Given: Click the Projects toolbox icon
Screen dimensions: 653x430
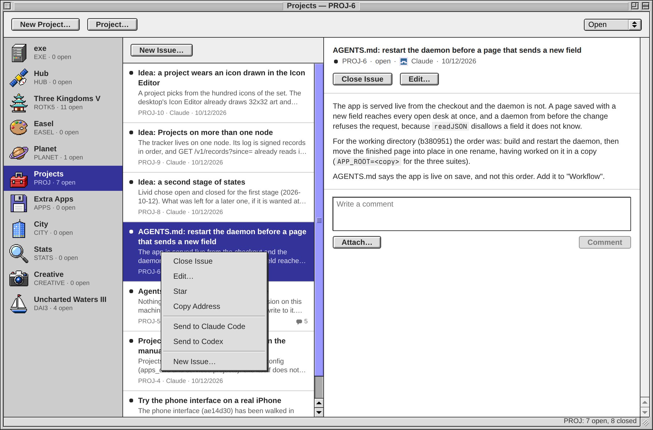Looking at the screenshot, I should (x=19, y=180).
